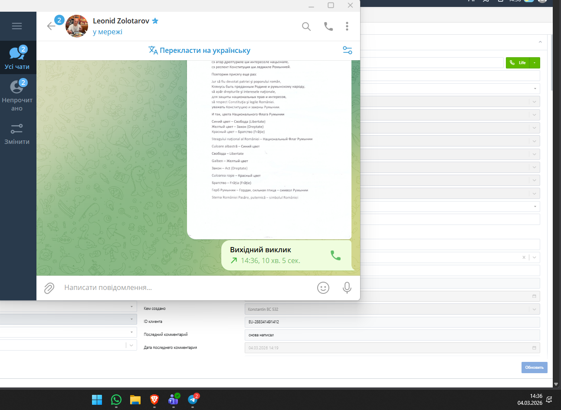Open the emoji picker smiley icon
This screenshot has width=561, height=410.
point(323,288)
